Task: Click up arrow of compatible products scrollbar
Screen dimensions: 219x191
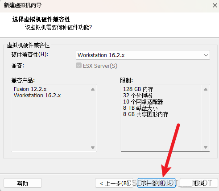Action: tap(93, 89)
